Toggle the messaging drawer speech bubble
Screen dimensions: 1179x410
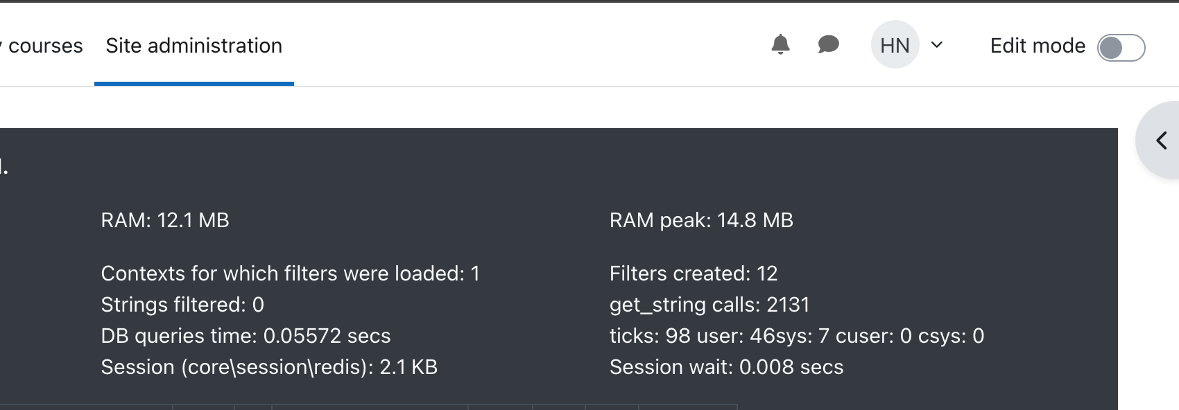[828, 45]
